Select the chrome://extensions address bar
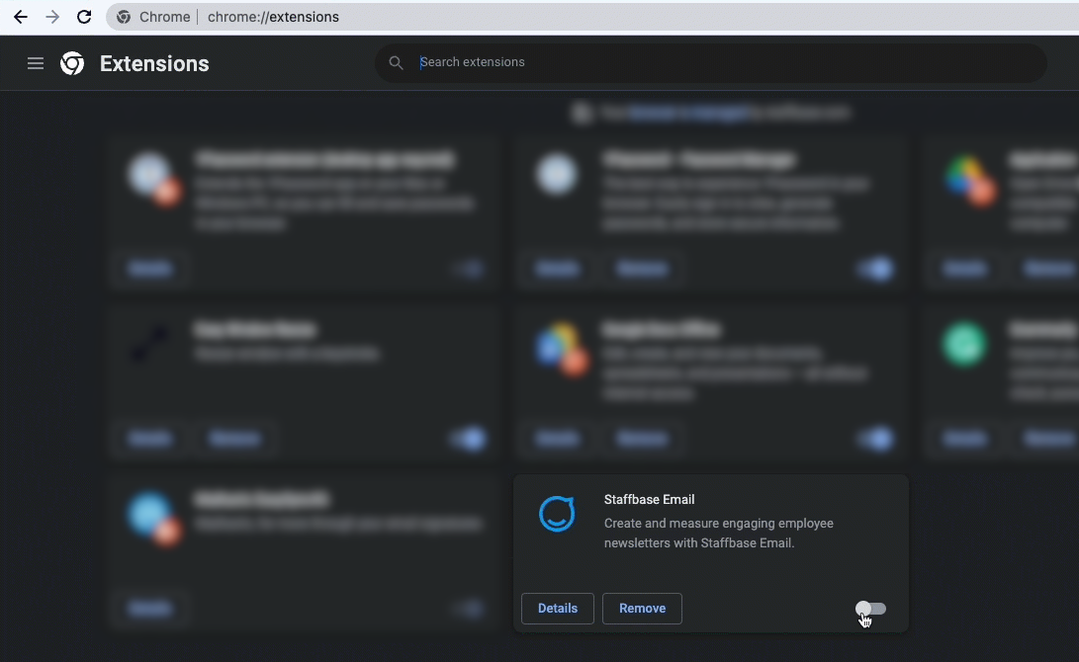The width and height of the screenshot is (1079, 662). pyautogui.click(x=591, y=17)
